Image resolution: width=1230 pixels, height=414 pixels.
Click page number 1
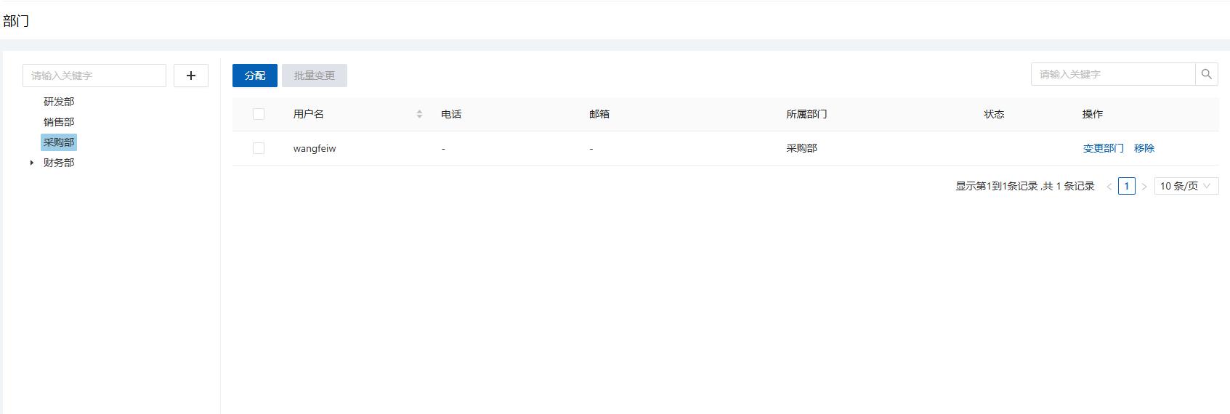(1127, 186)
